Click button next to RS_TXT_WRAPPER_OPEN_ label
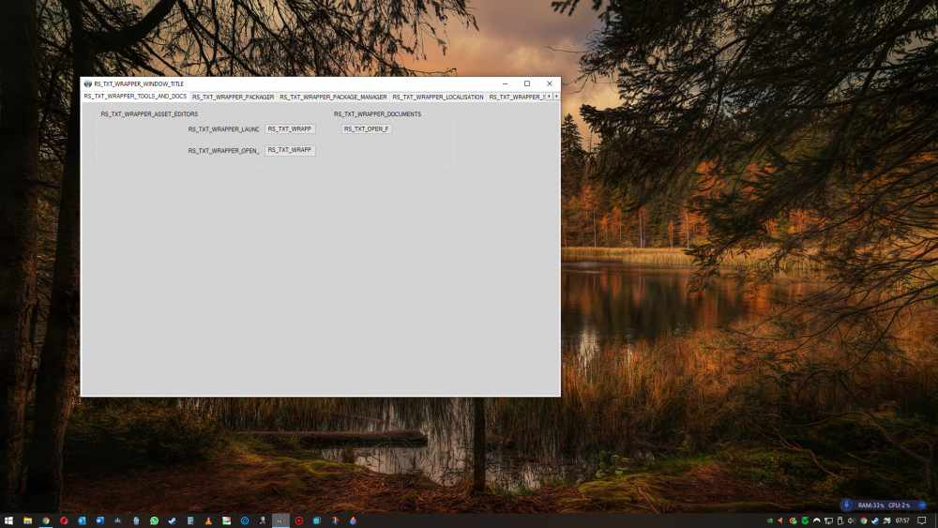This screenshot has height=528, width=938. pos(290,150)
